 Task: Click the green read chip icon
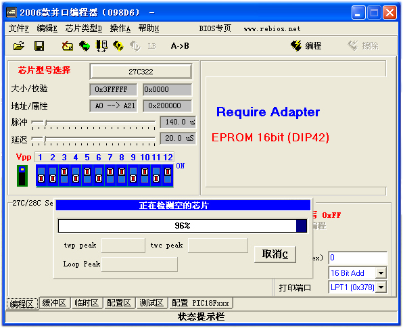[x=85, y=46]
